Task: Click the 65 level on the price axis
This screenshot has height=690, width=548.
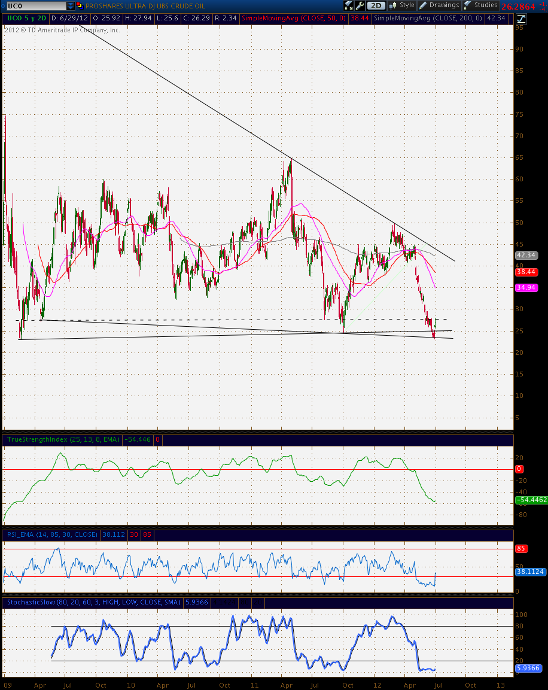Action: pyautogui.click(x=519, y=157)
